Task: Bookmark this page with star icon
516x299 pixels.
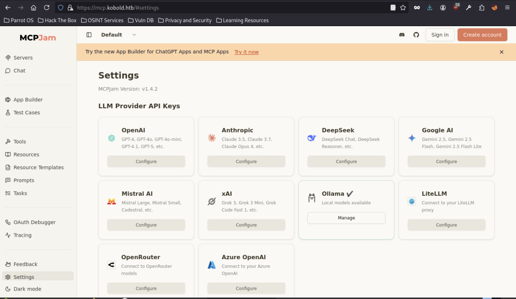Action: coord(403,8)
